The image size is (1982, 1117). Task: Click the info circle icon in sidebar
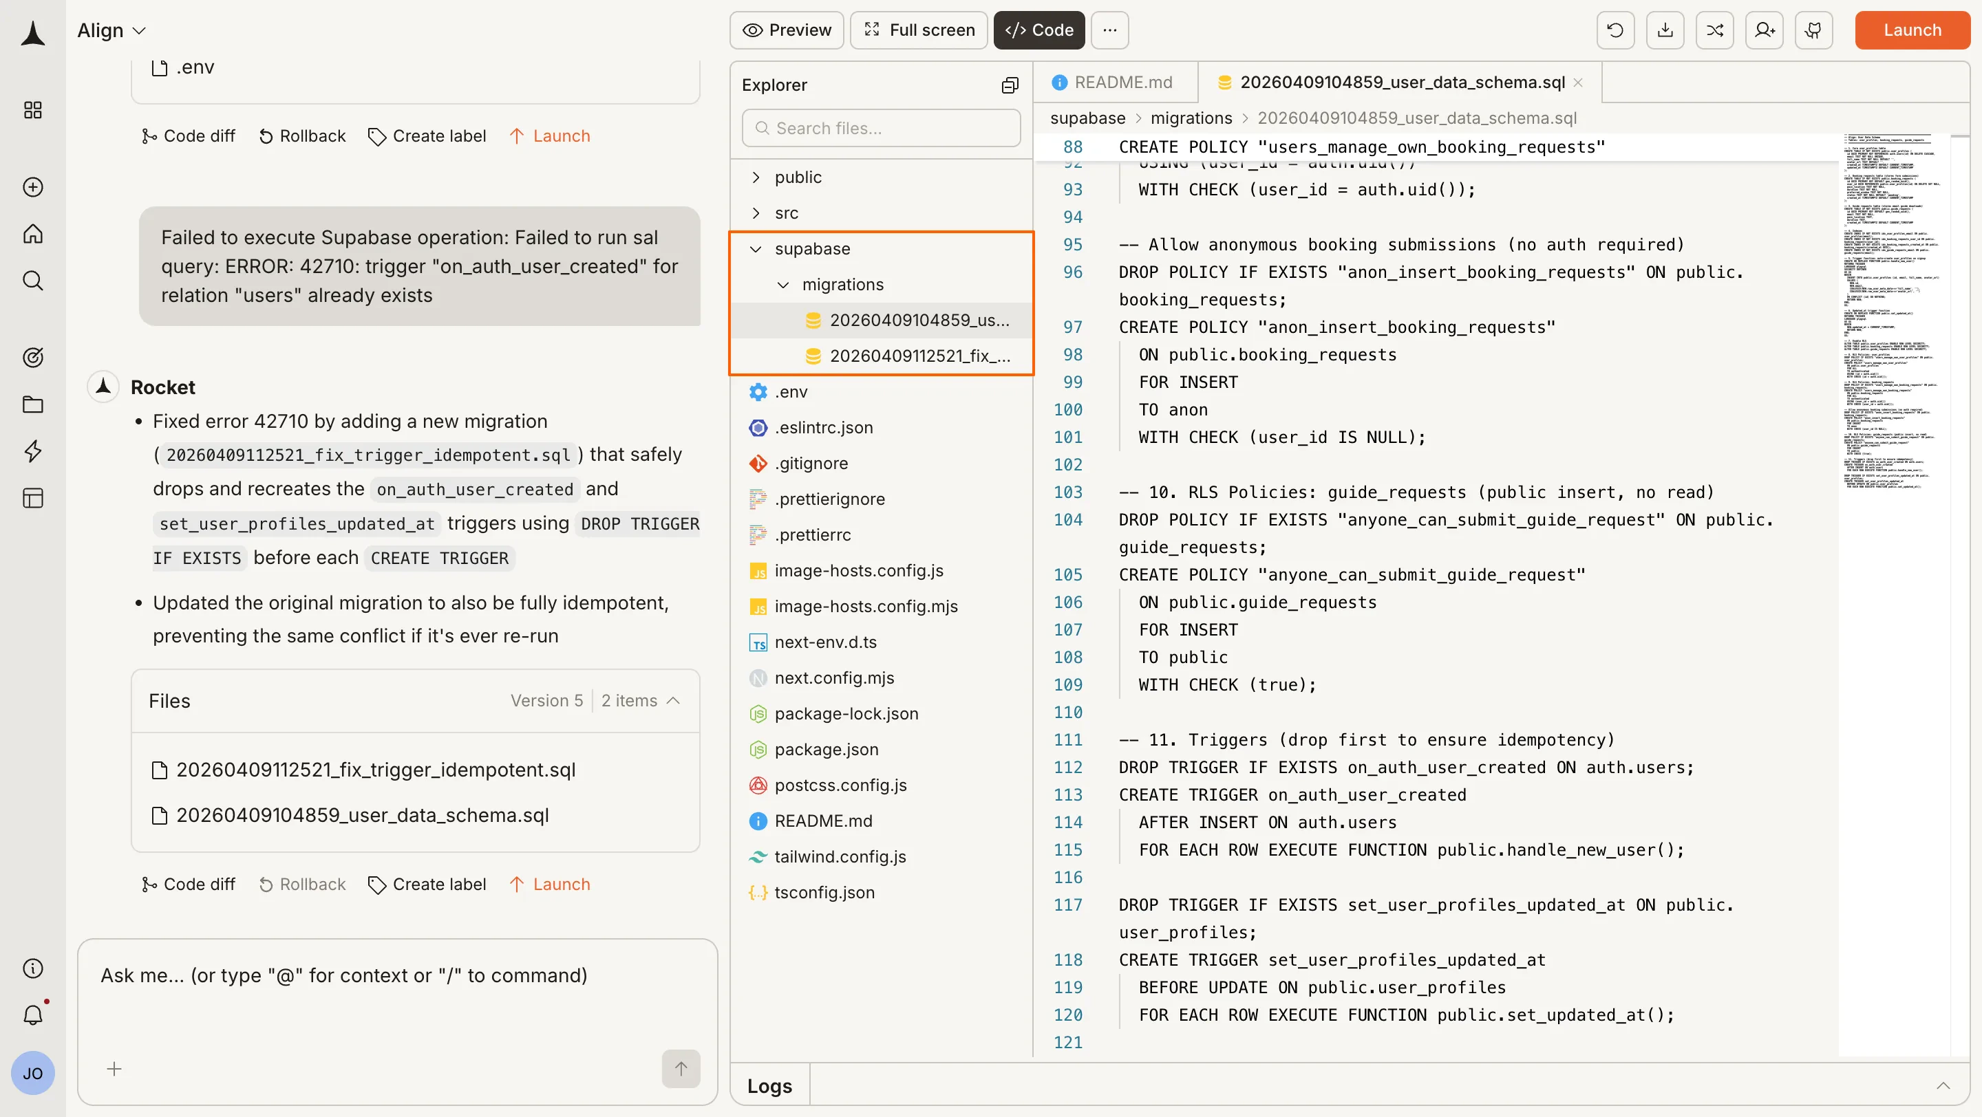coord(32,968)
